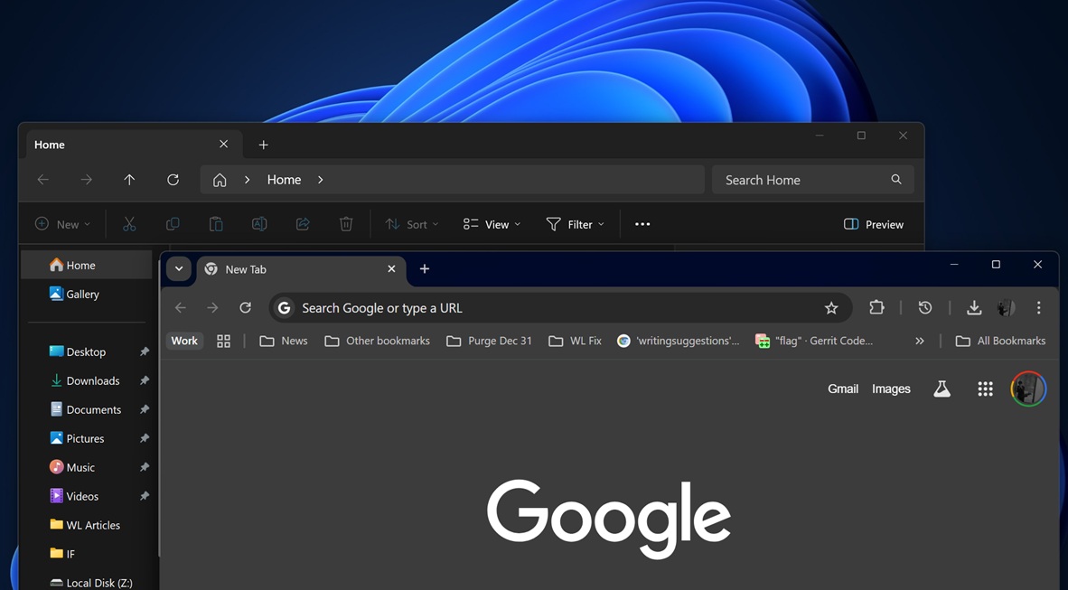Click the Chrome history clock icon
This screenshot has height=590, width=1068.
(x=924, y=308)
